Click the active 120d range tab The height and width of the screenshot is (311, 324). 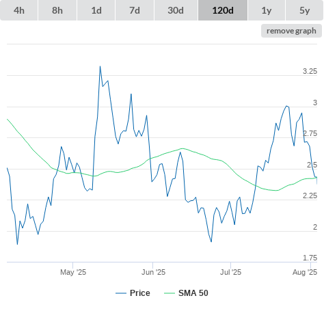coord(223,10)
